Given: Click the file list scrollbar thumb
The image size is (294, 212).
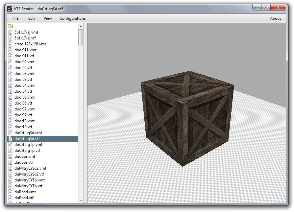Looking at the screenshot, I should pyautogui.click(x=81, y=37).
